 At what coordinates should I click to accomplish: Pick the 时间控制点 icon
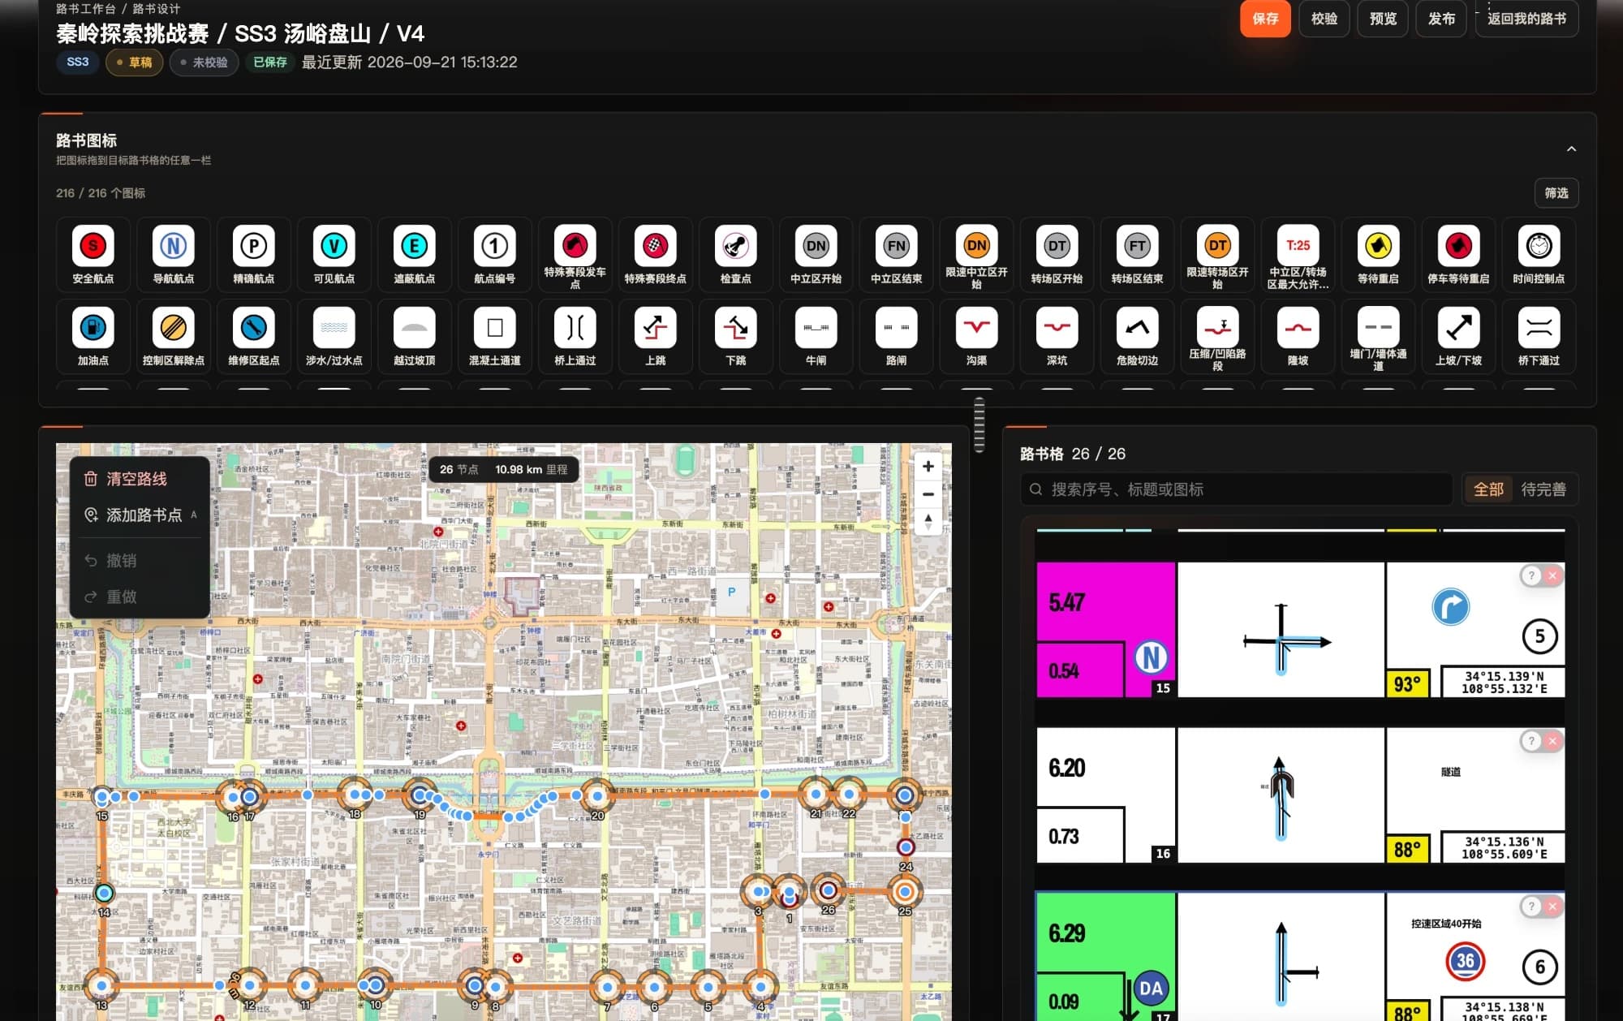point(1539,254)
